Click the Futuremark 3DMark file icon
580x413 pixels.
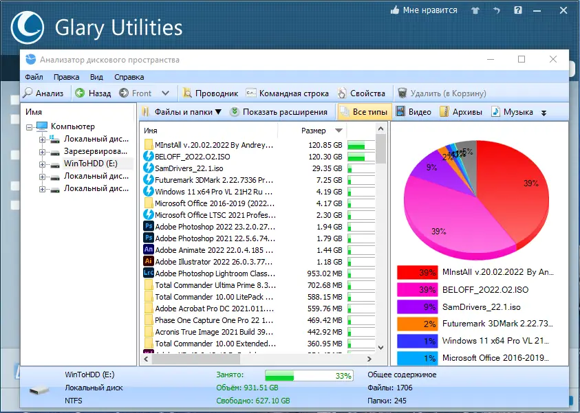pyautogui.click(x=149, y=180)
